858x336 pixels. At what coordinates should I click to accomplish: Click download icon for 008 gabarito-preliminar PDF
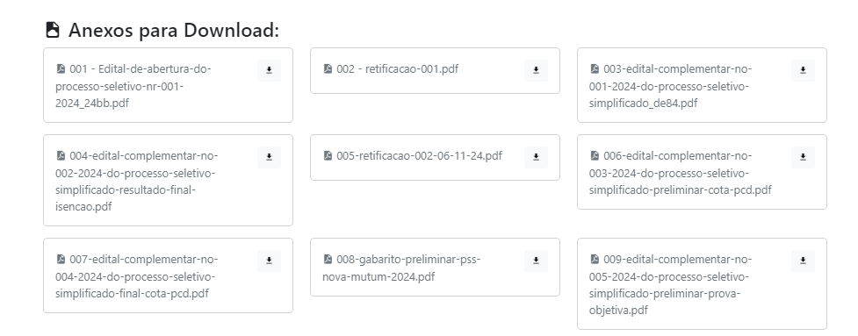[x=537, y=261]
